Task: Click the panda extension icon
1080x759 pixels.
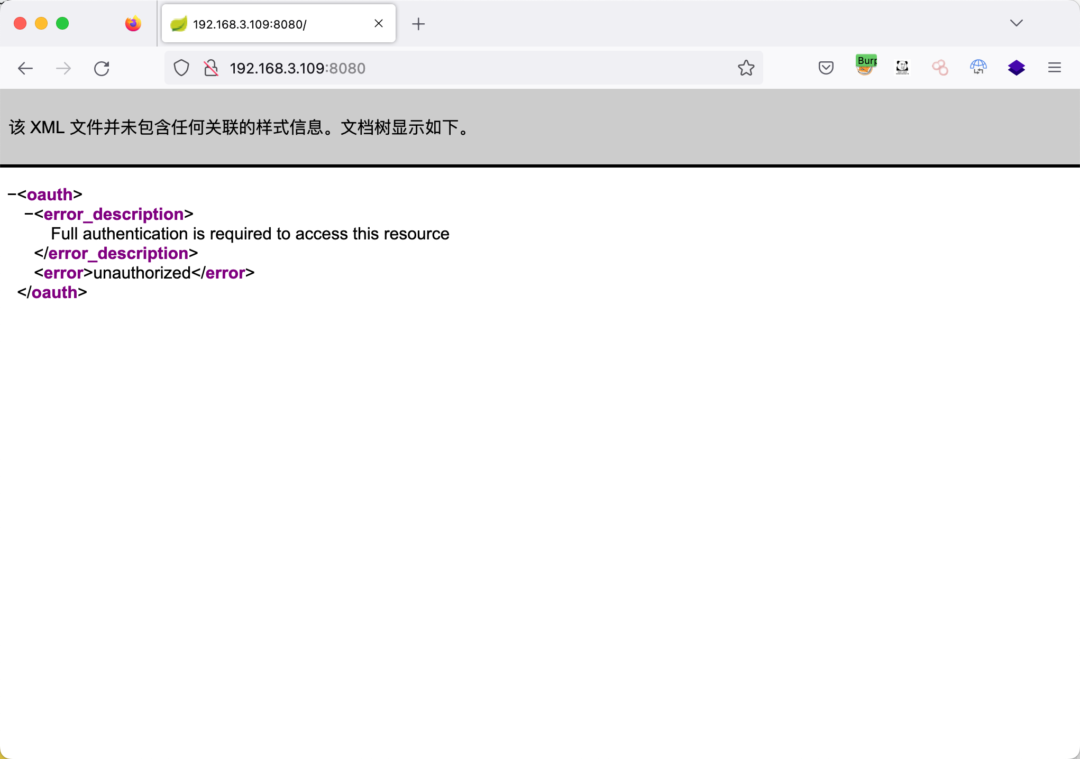Action: (902, 68)
